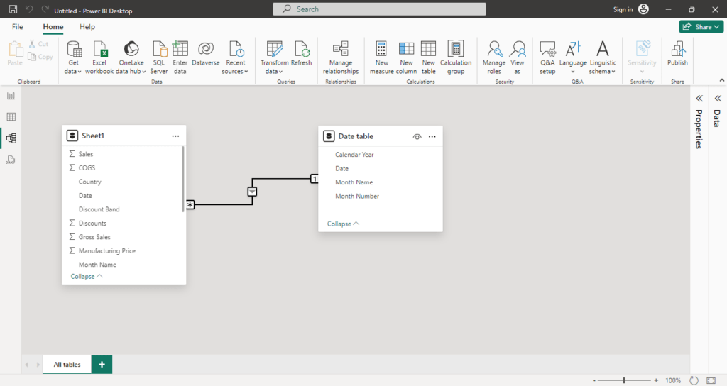Image resolution: width=727 pixels, height=386 pixels.
Task: Click Reset zoom icon in status bar
Action: point(694,380)
